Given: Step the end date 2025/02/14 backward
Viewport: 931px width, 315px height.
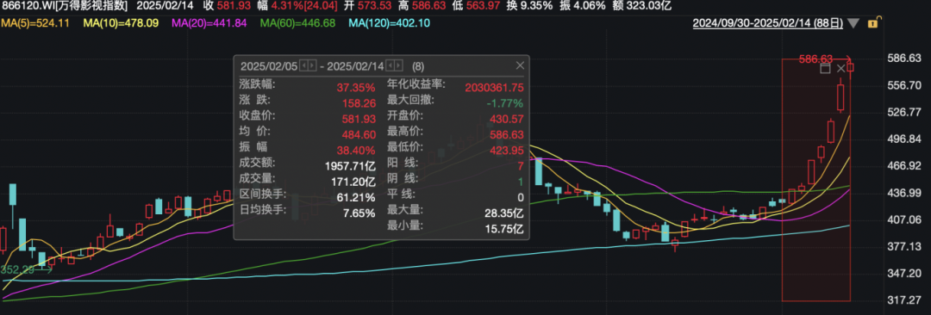Looking at the screenshot, I should pos(391,65).
